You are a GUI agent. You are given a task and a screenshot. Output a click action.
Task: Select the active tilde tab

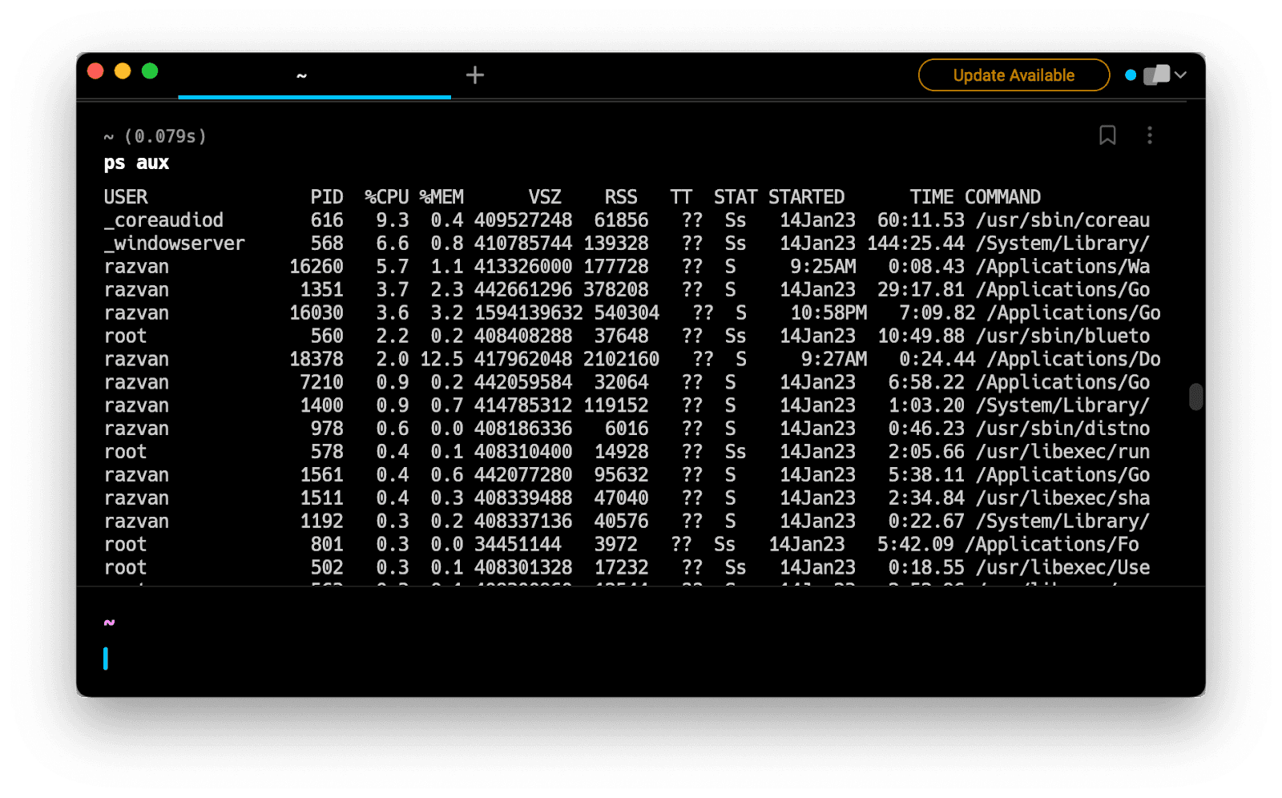click(x=302, y=75)
